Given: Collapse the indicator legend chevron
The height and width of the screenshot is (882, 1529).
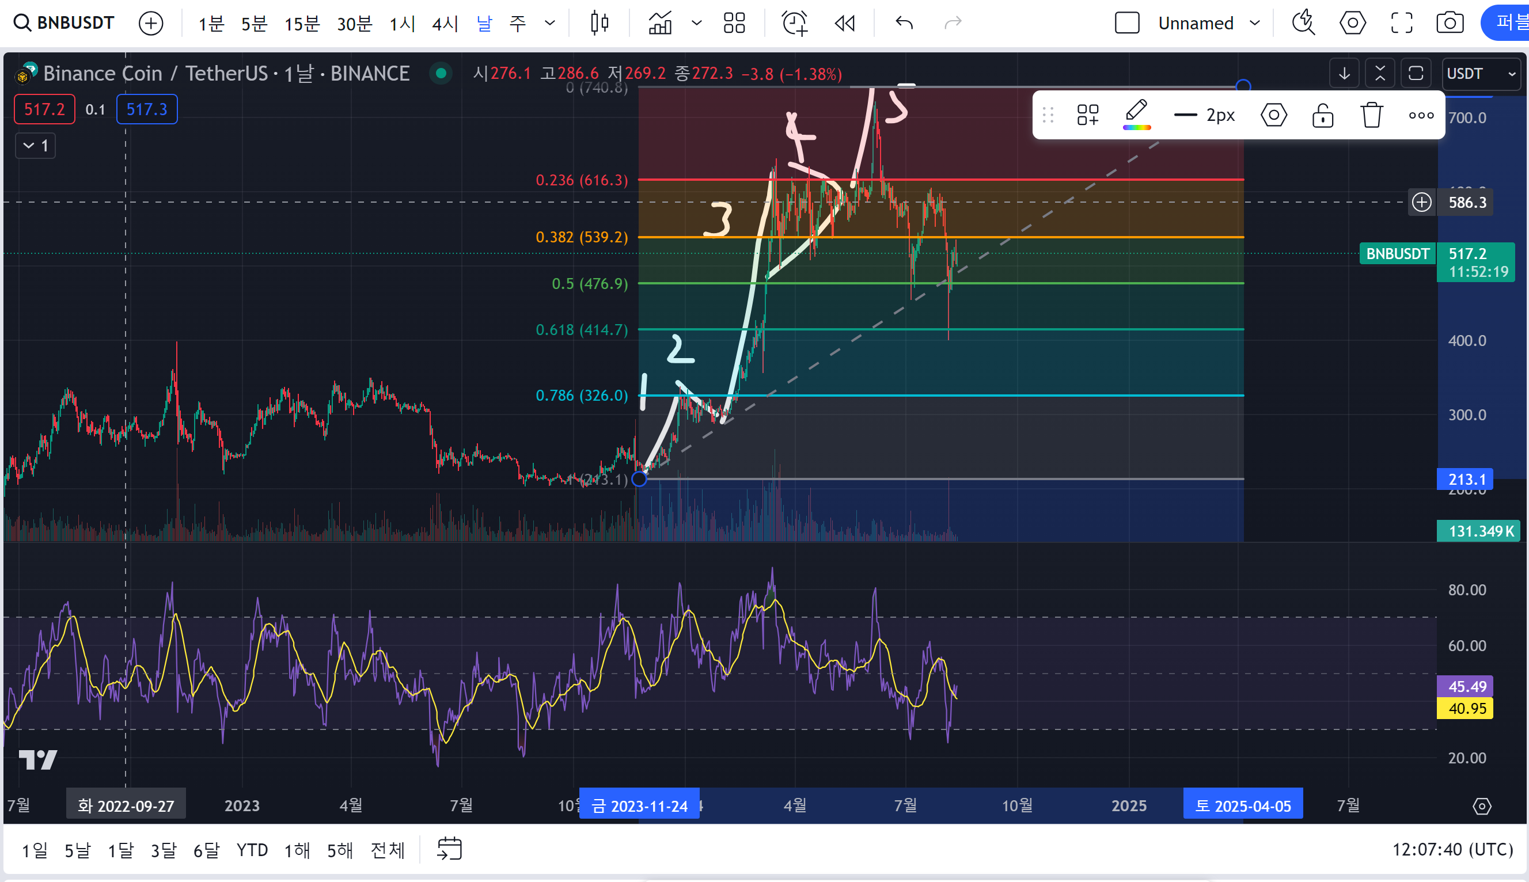Looking at the screenshot, I should pos(35,146).
